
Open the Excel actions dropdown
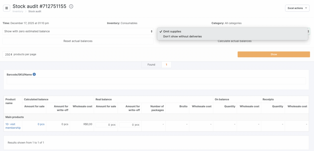pyautogui.click(x=297, y=8)
